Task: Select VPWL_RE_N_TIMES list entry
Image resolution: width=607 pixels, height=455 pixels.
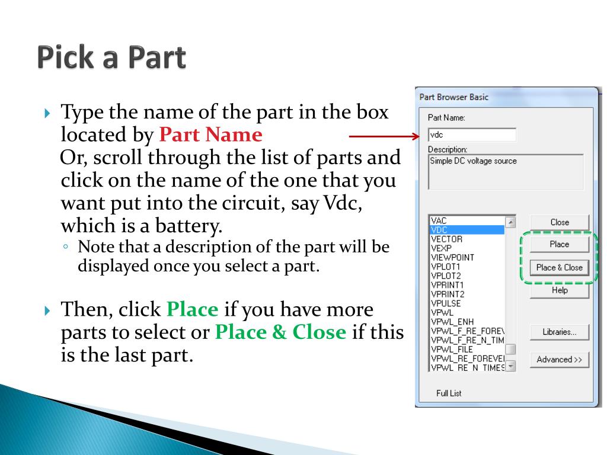Action: pos(467,367)
